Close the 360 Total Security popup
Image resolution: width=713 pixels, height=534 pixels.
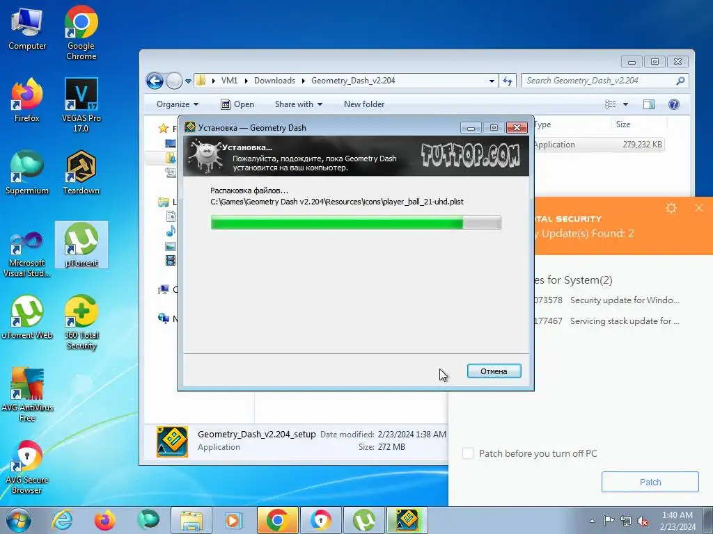(699, 208)
